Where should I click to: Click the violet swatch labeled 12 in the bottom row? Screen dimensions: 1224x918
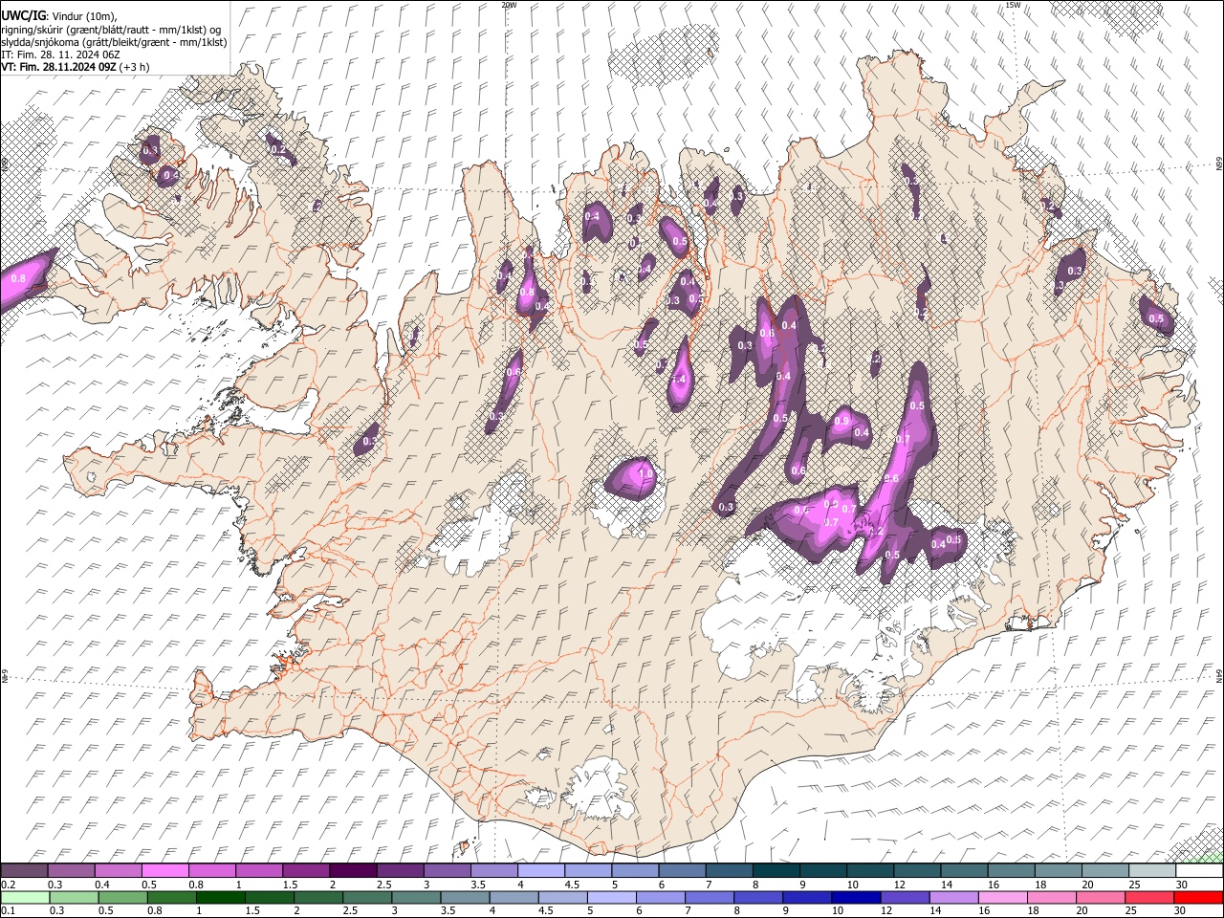pos(906,897)
